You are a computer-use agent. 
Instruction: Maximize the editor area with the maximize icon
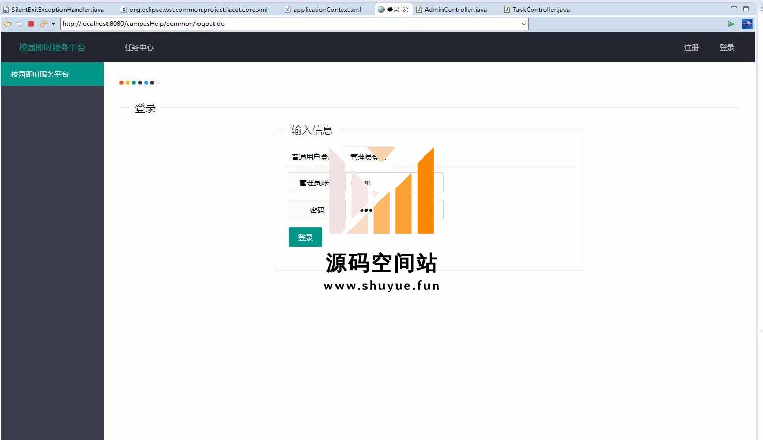pos(746,8)
